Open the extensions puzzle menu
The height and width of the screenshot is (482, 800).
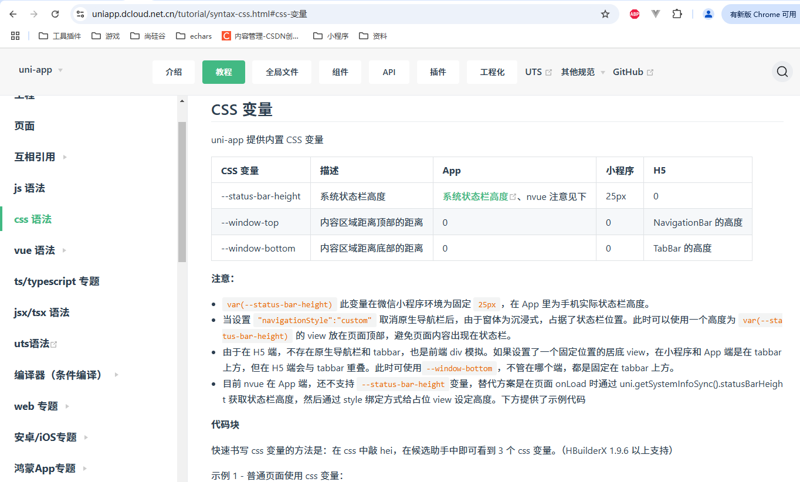pyautogui.click(x=677, y=14)
